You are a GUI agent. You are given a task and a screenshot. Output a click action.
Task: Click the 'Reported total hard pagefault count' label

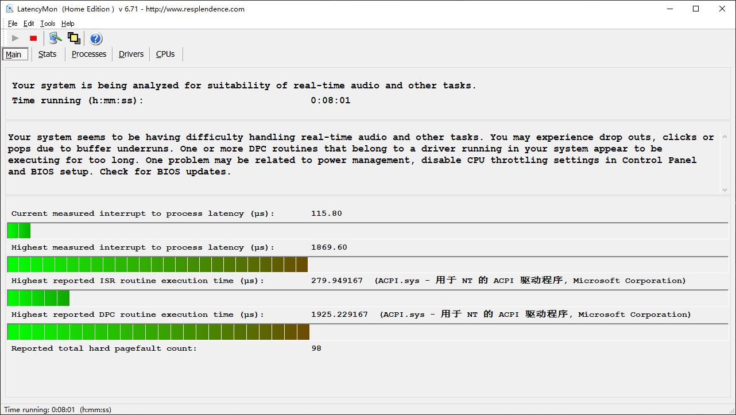[x=104, y=348]
